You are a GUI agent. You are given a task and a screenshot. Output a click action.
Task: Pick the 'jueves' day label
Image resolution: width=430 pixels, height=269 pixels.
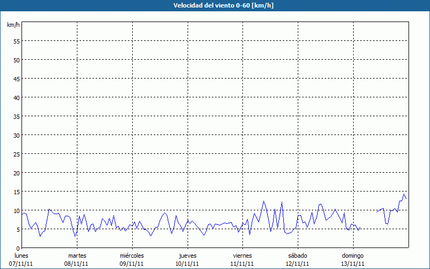(188, 256)
